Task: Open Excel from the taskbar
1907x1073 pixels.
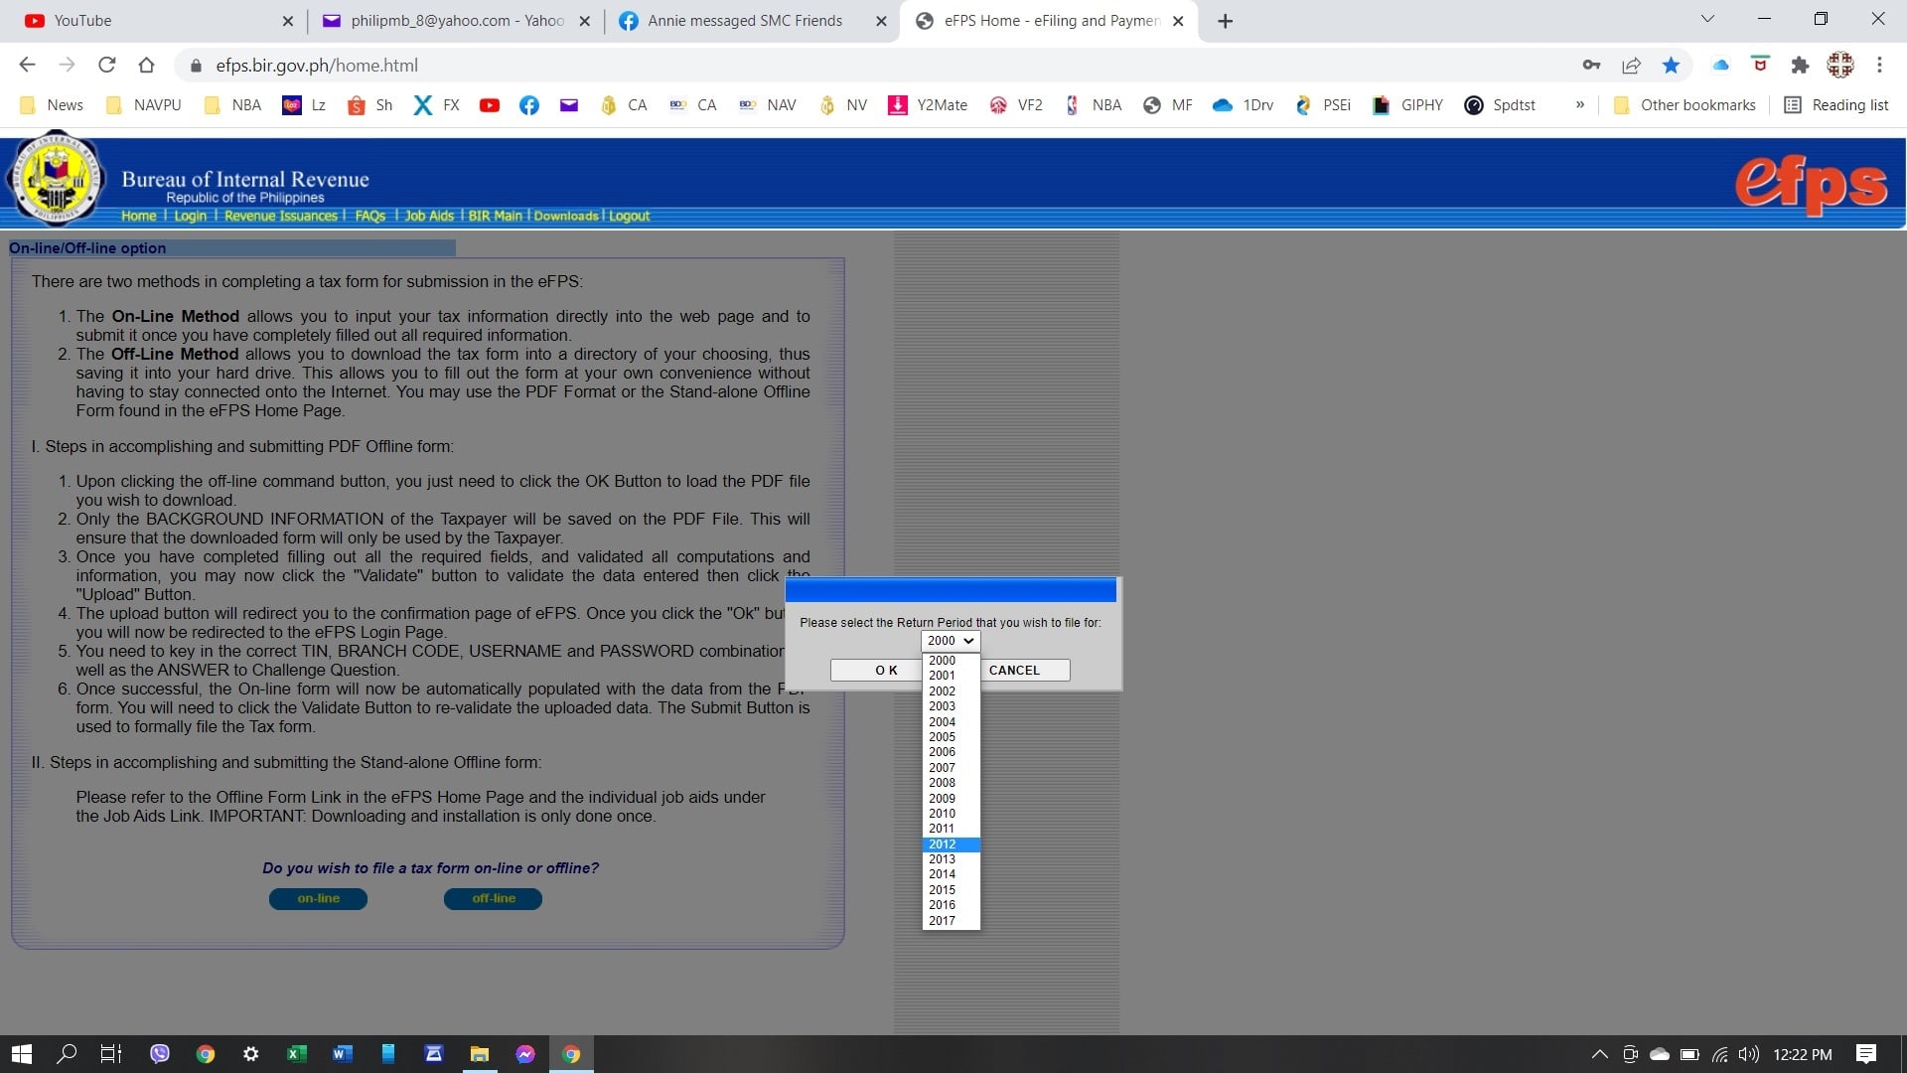Action: 296,1054
